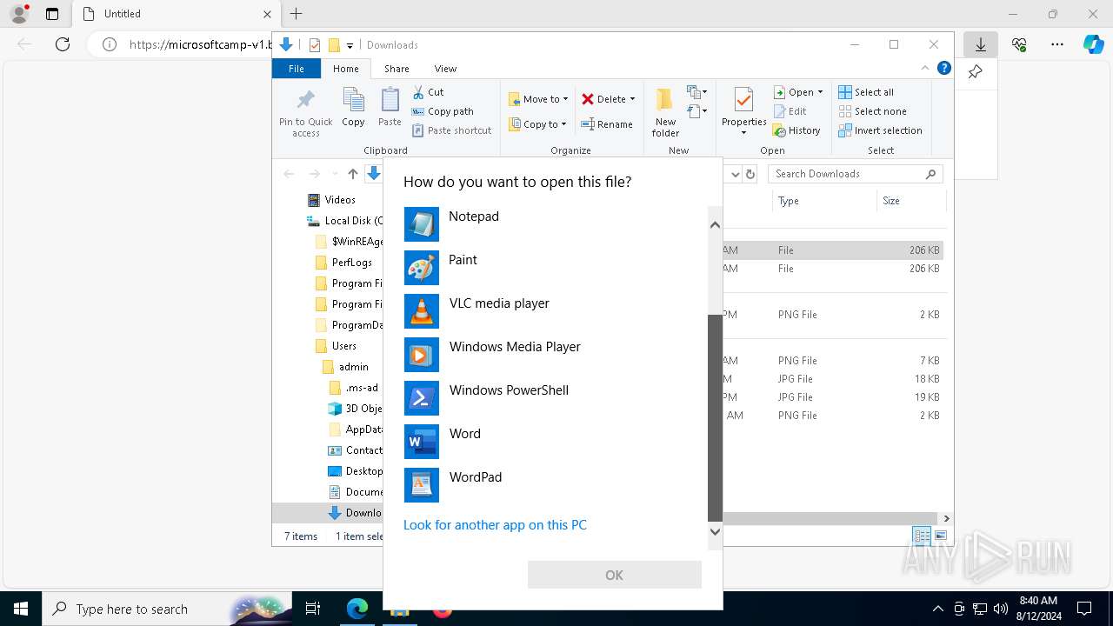Switch to large icons view in Explorer
The image size is (1113, 626).
click(940, 536)
